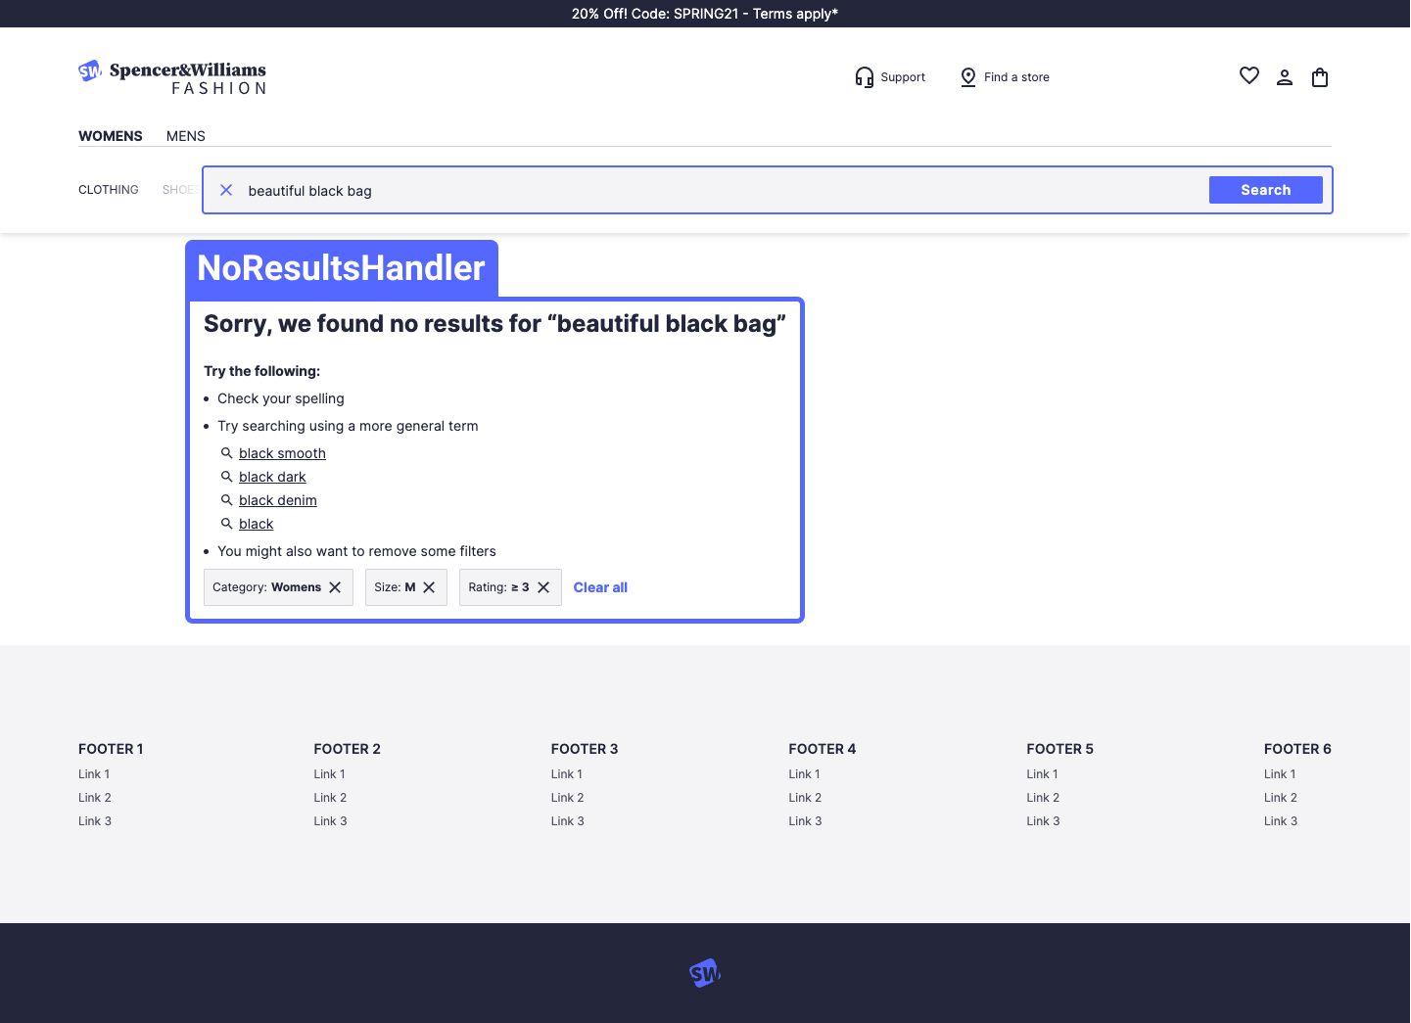Click the 'Sorry, we found no results' heading

pyautogui.click(x=494, y=324)
